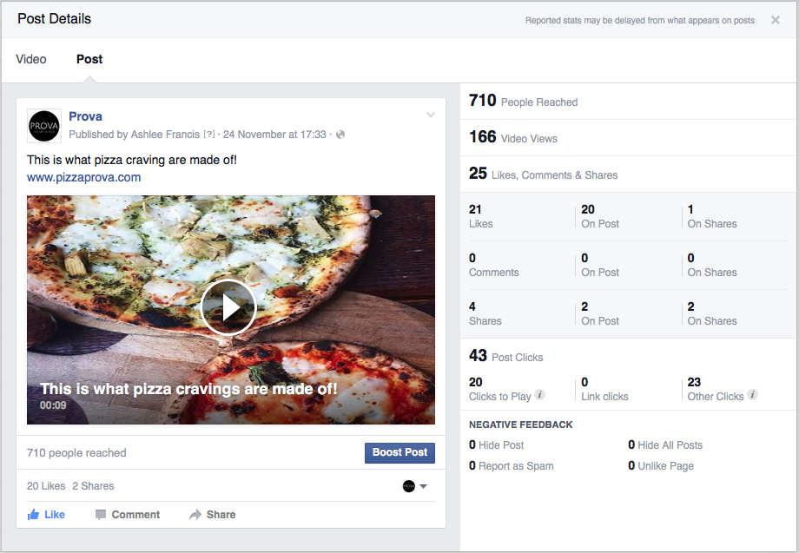
Task: View the 2 Shares list
Action: (x=93, y=486)
